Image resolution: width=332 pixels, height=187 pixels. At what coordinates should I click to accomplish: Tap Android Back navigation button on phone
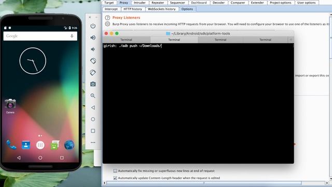click(x=19, y=158)
